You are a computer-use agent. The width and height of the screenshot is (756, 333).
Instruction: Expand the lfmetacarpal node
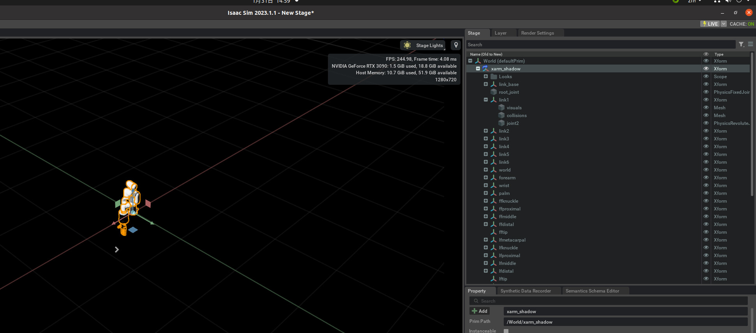click(486, 240)
